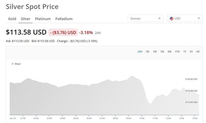Image resolution: width=206 pixels, height=123 pixels.
Task: Set the chart to 1Y
Action: (185, 52)
